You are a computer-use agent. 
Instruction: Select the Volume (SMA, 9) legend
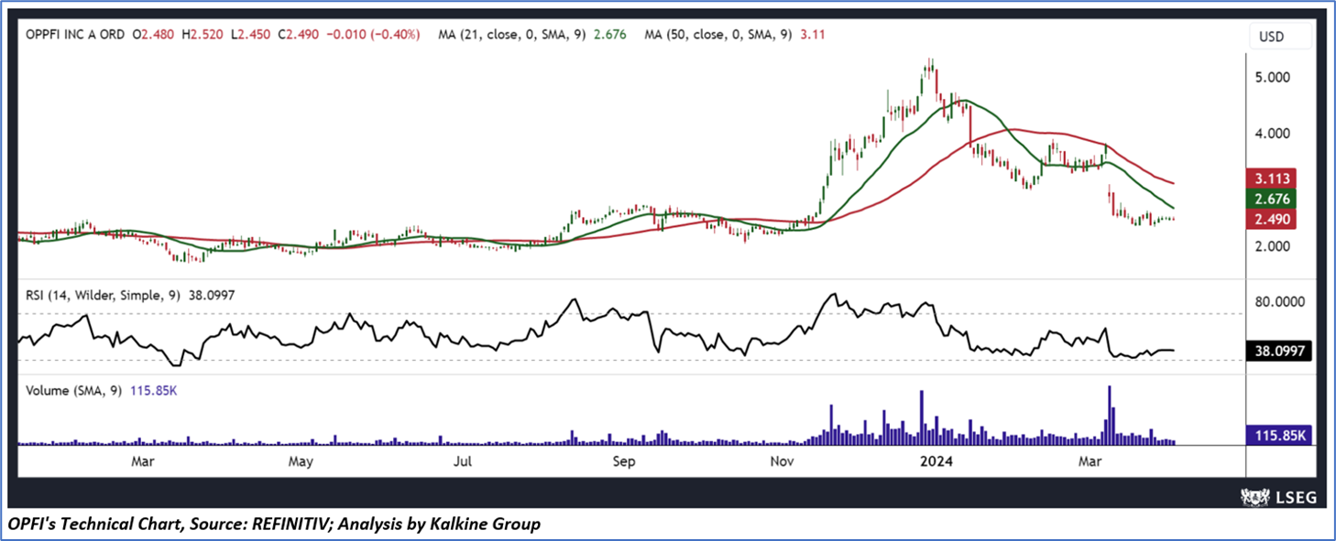pos(72,390)
